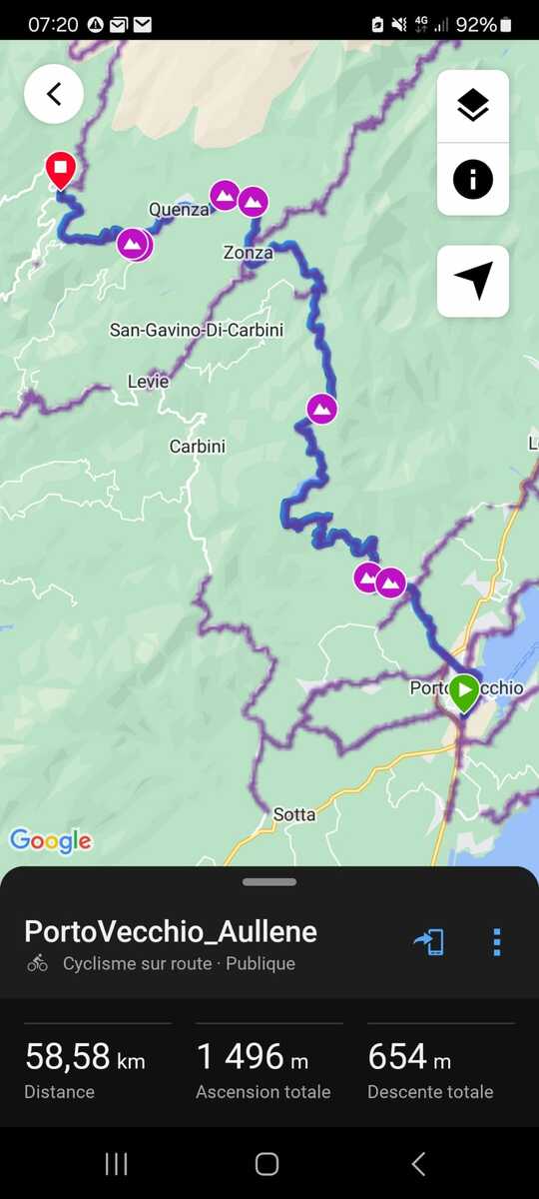The width and height of the screenshot is (539, 1199).
Task: Open the PortoVecchio_Aullene course title
Action: [171, 931]
